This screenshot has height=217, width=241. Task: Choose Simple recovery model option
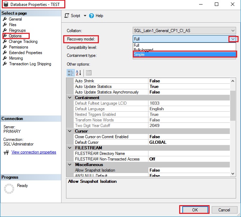coord(184,54)
